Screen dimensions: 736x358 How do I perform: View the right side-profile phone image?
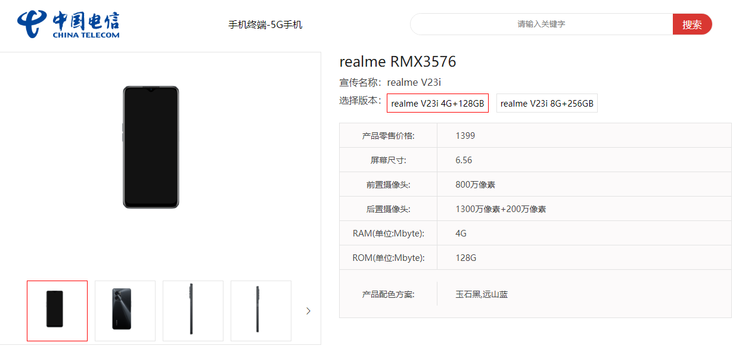coord(260,310)
